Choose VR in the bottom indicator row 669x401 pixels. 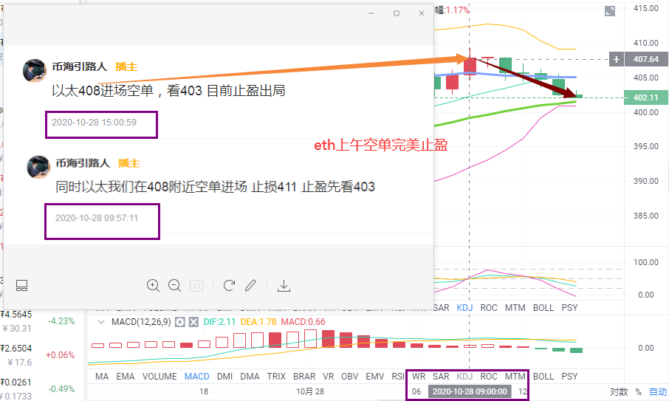[328, 376]
